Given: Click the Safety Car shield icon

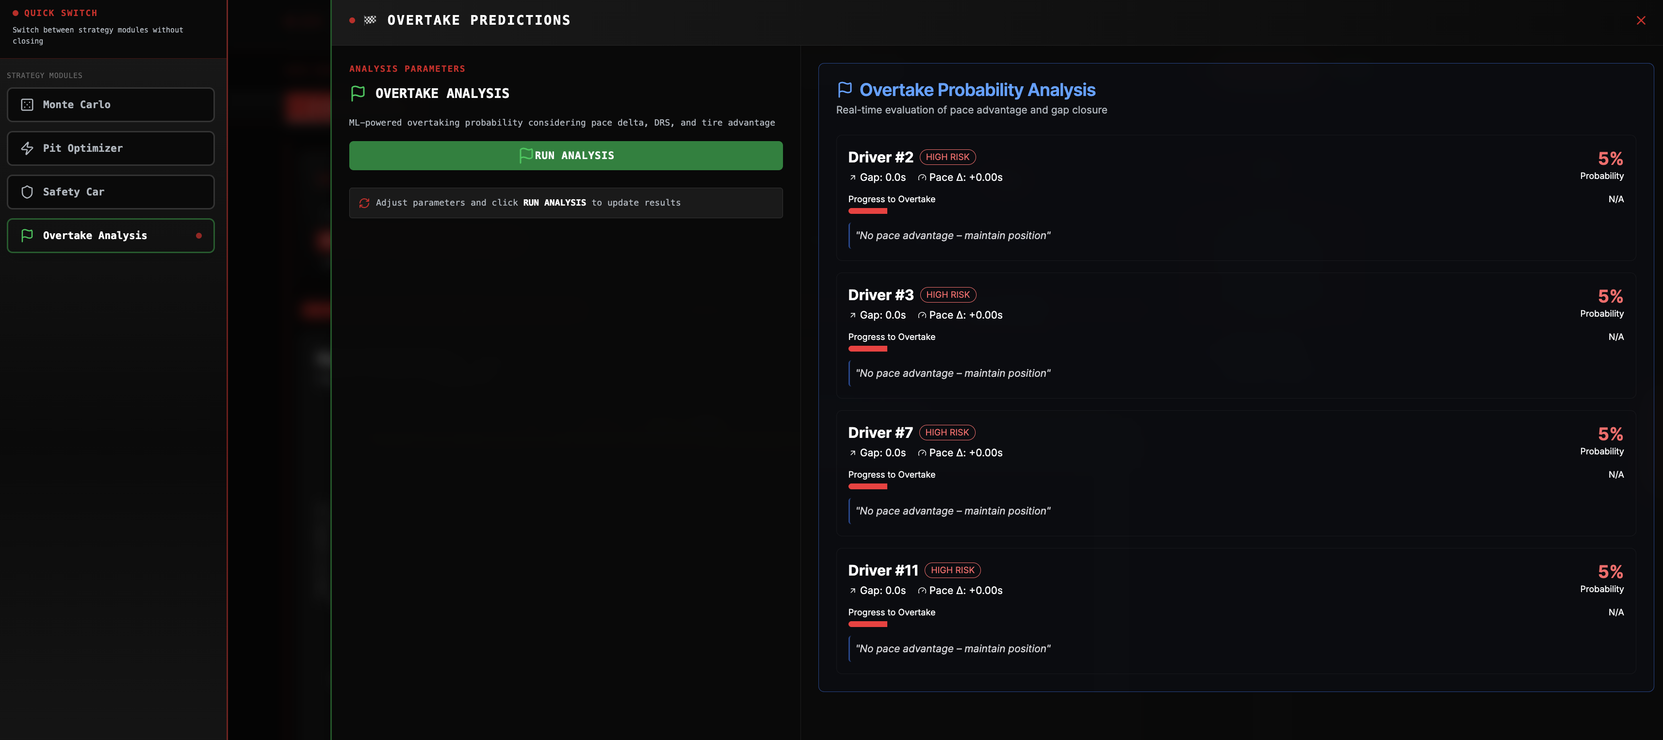Looking at the screenshot, I should click(x=27, y=192).
